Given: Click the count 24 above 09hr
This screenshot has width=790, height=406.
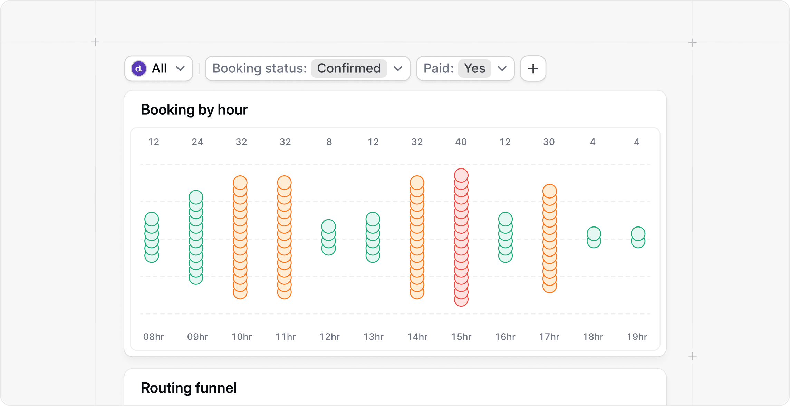Looking at the screenshot, I should [x=197, y=142].
